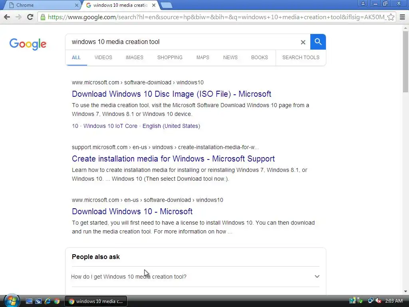The height and width of the screenshot is (307, 409).
Task: Expand How do I get Windows 10 media creation tool
Action: coord(195,277)
